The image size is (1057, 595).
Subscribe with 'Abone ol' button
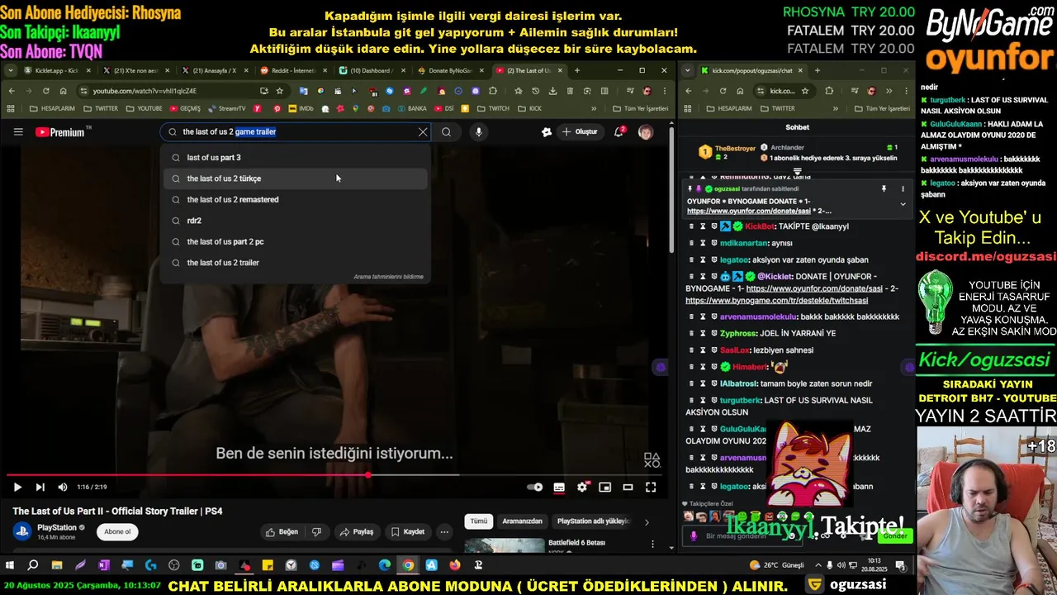tap(117, 531)
